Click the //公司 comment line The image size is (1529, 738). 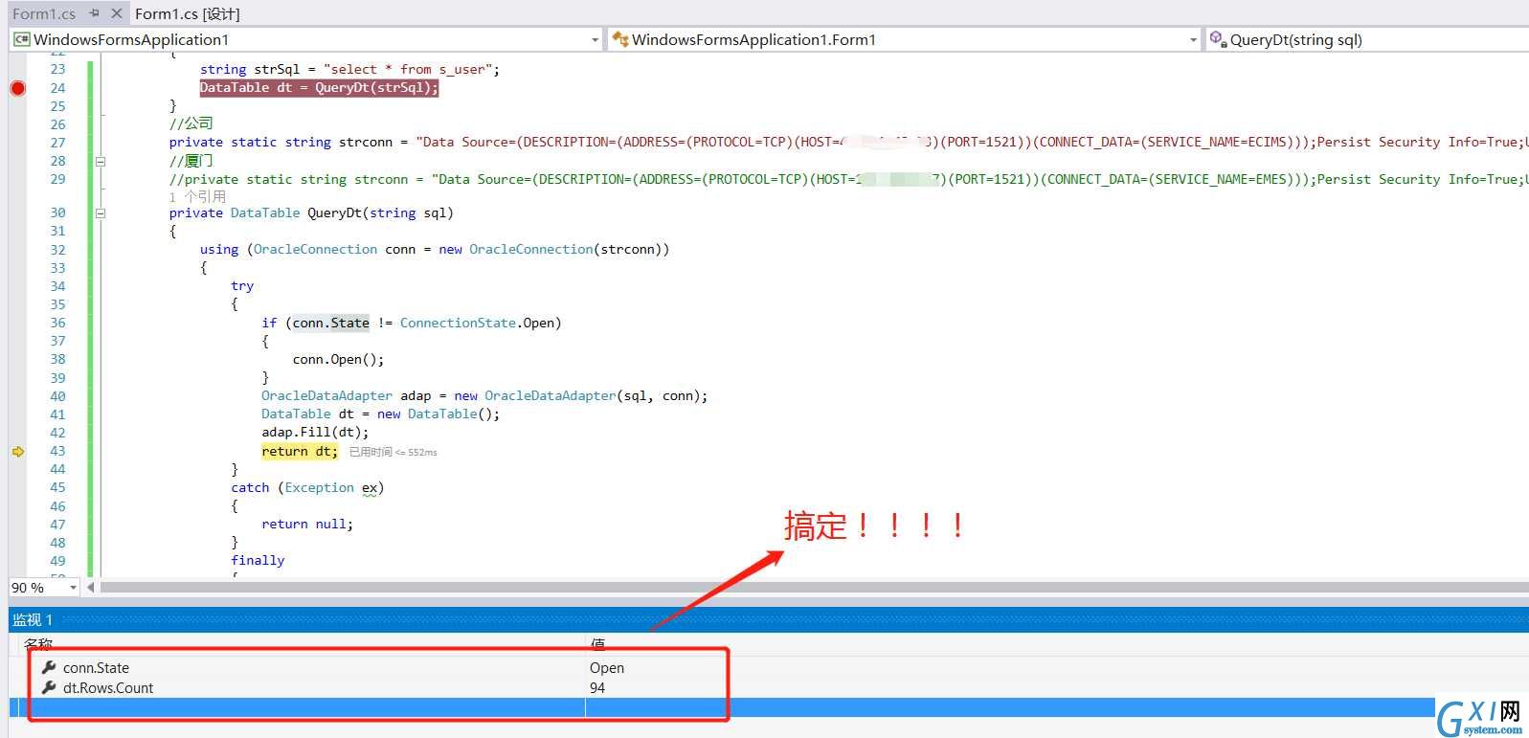pos(191,123)
